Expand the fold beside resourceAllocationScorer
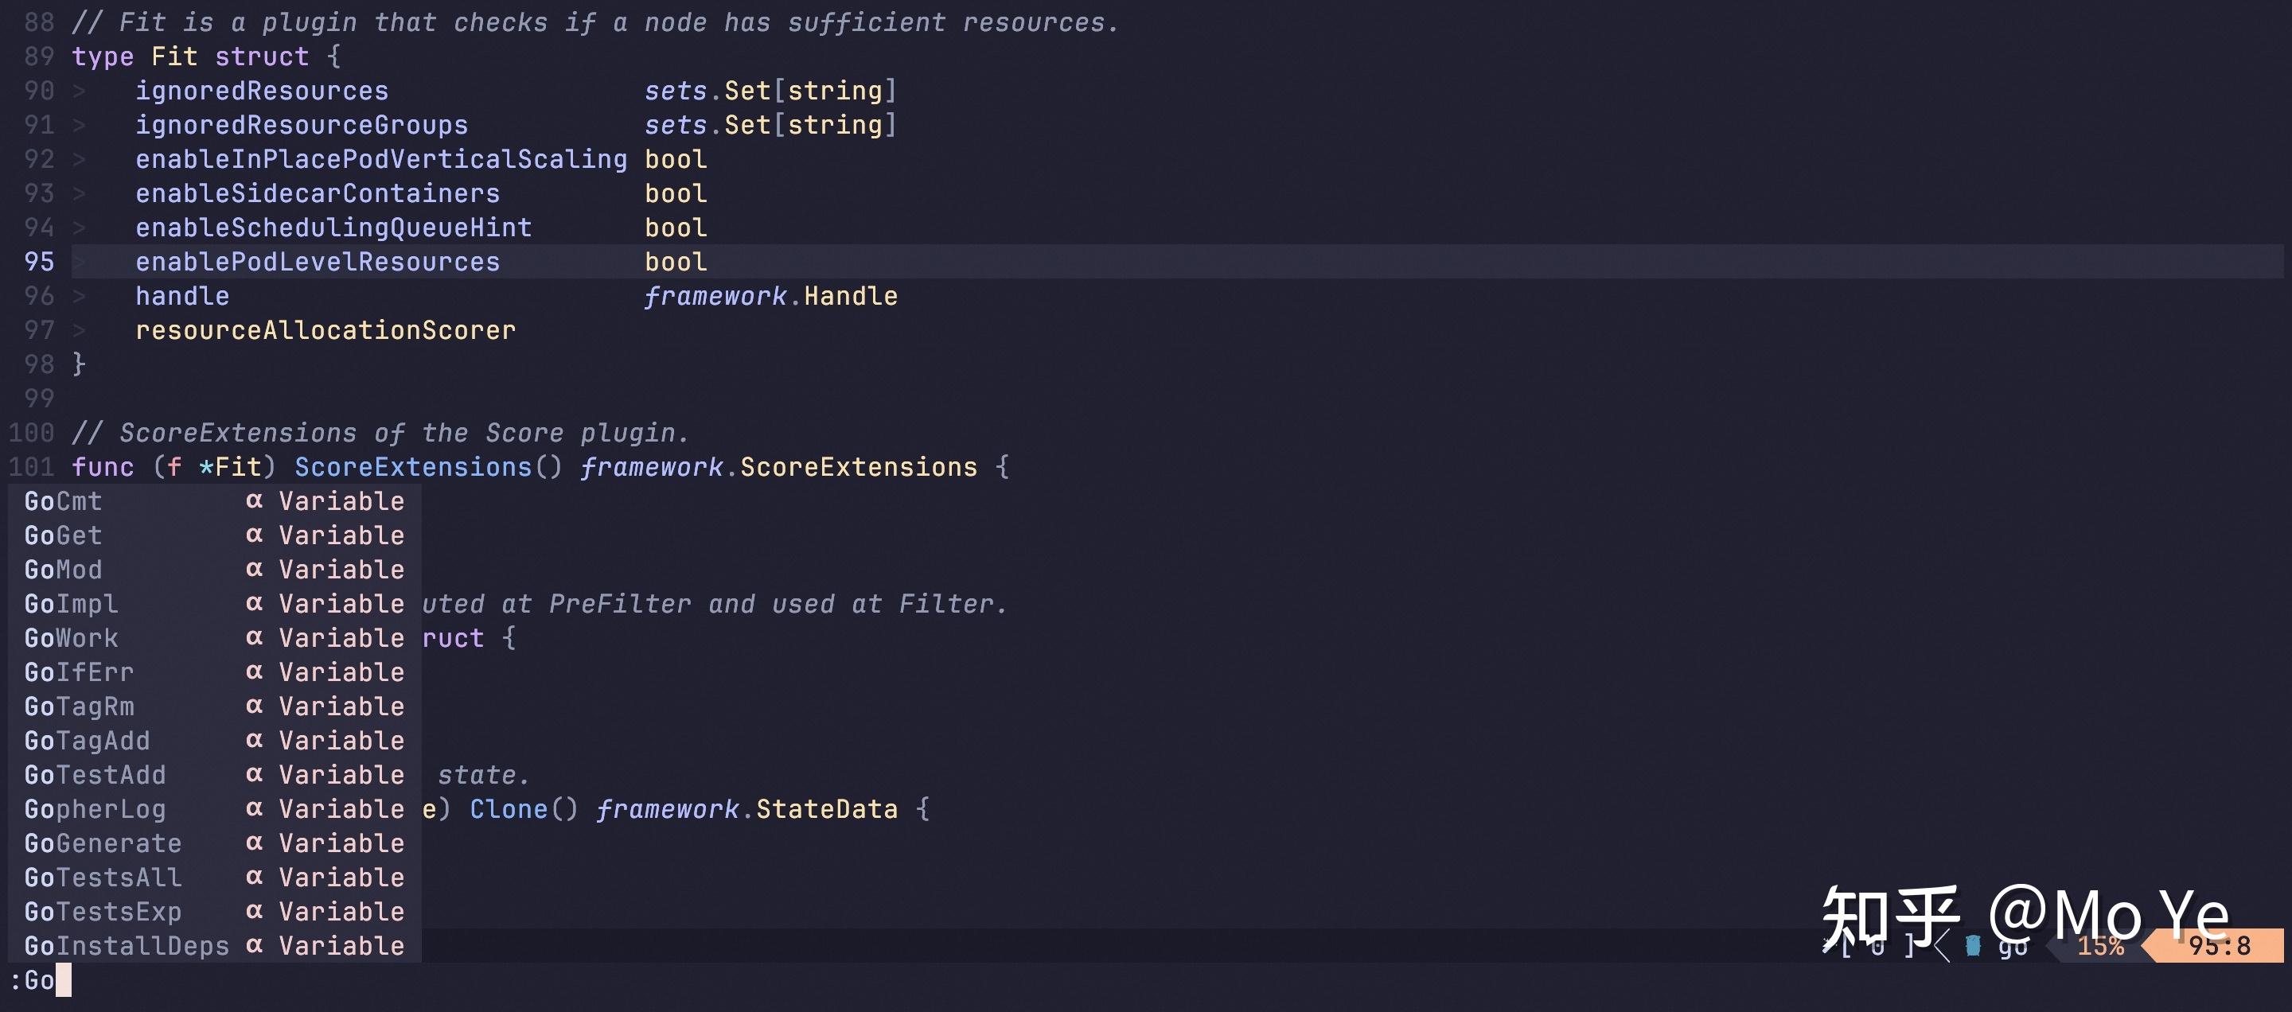 click(80, 330)
